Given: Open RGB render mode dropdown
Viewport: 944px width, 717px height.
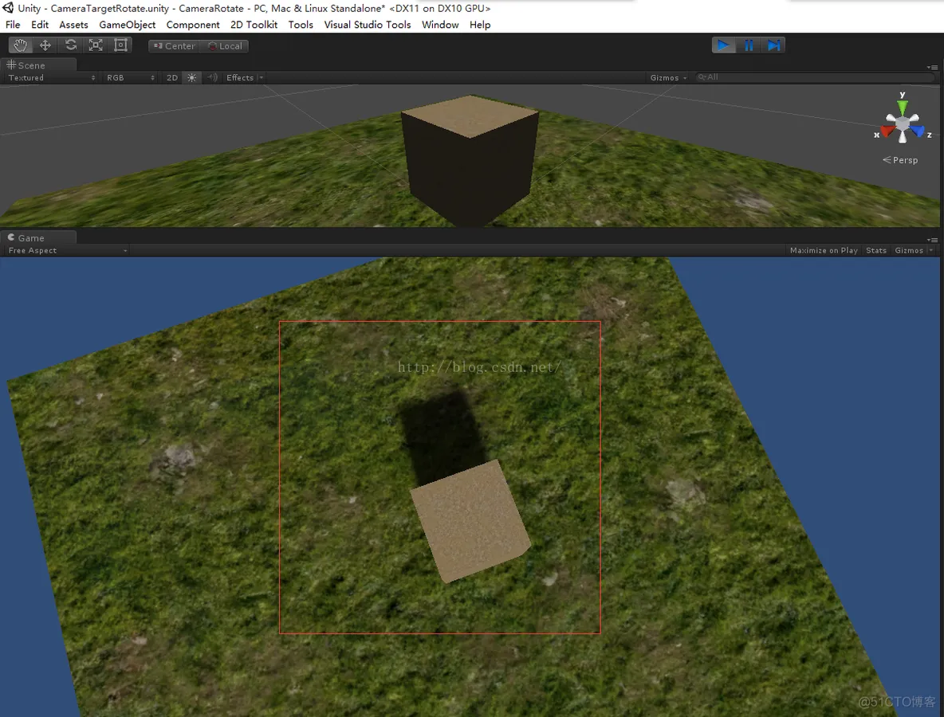Looking at the screenshot, I should pos(131,77).
